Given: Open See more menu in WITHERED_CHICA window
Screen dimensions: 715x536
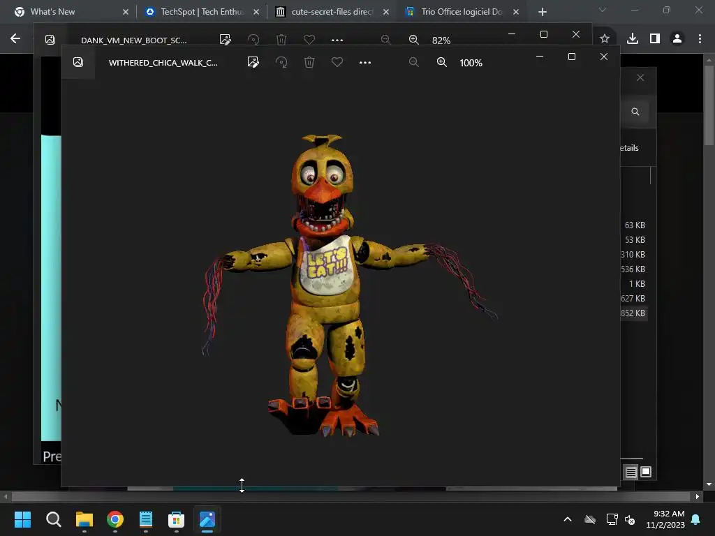Looking at the screenshot, I should coord(365,62).
